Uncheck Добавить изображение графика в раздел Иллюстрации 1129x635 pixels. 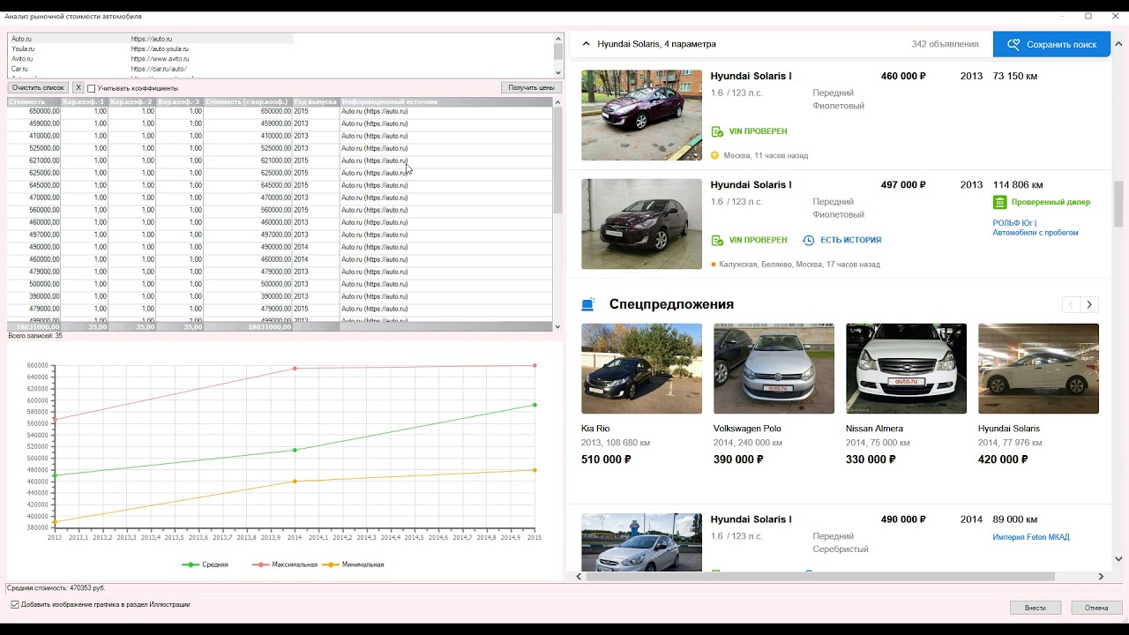coord(15,605)
